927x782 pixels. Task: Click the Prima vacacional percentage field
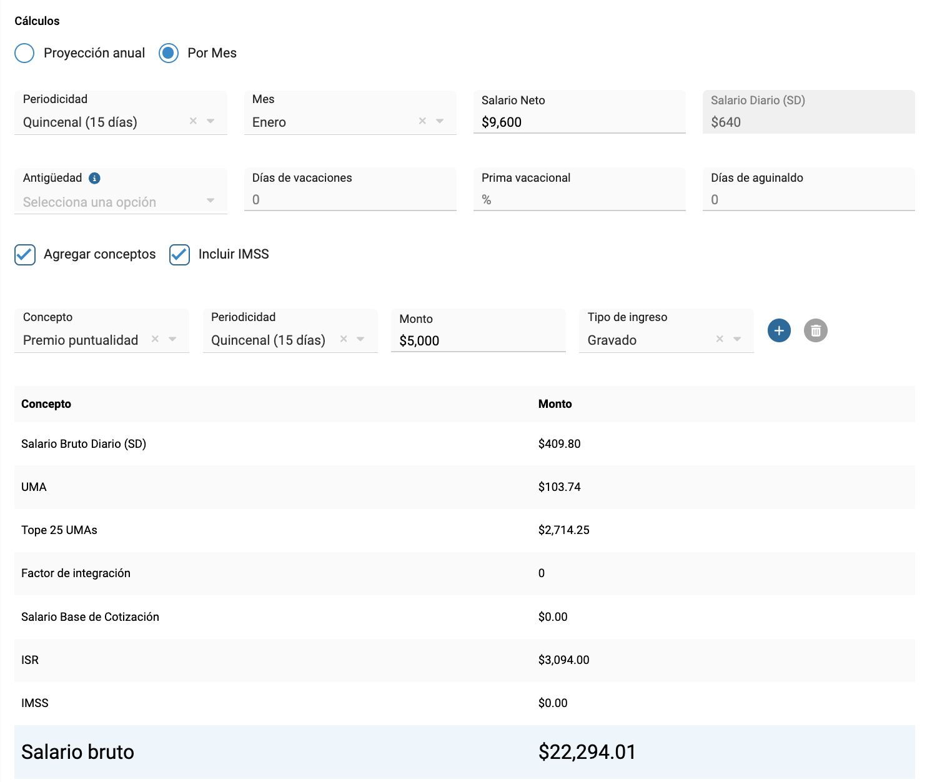[562, 199]
